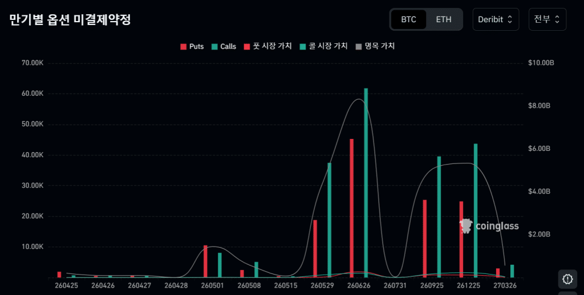Click the x-axis label 260425
This screenshot has width=584, height=295.
click(x=66, y=286)
